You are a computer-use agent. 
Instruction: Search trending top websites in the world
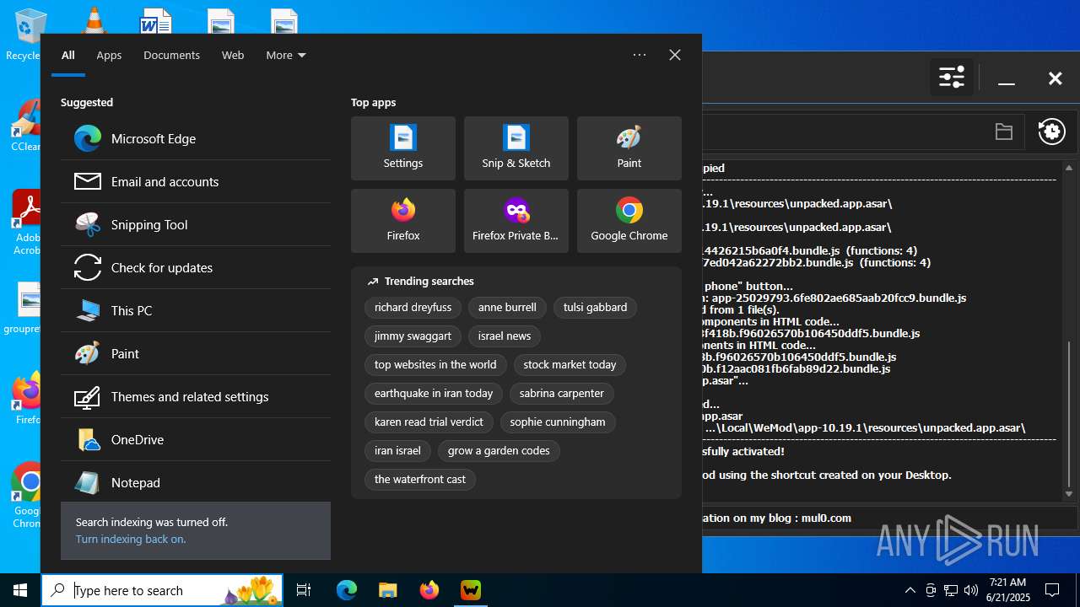point(435,365)
